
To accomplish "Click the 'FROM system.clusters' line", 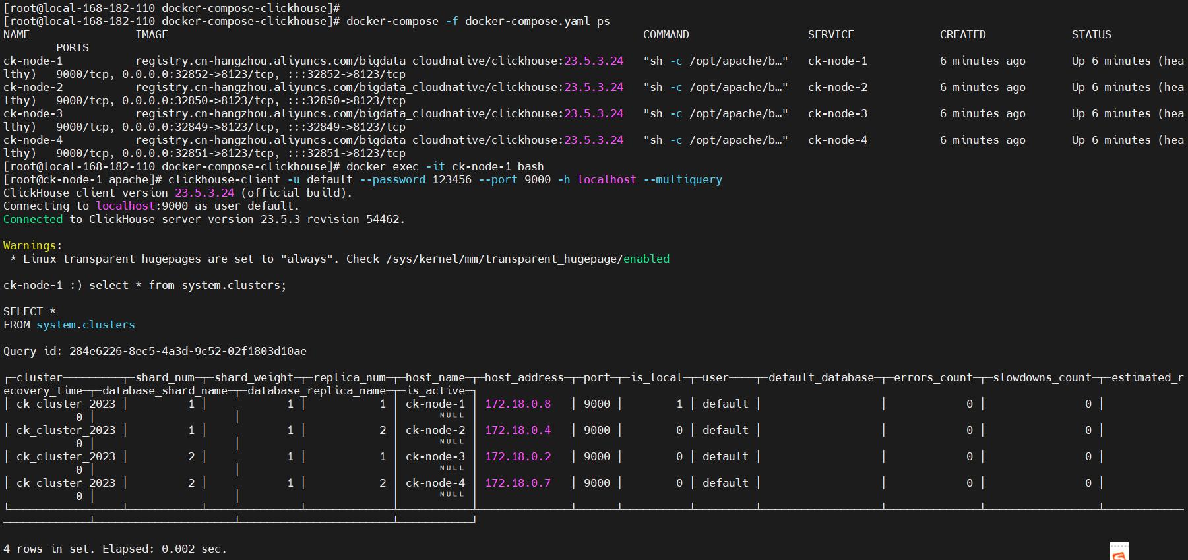I will (69, 325).
